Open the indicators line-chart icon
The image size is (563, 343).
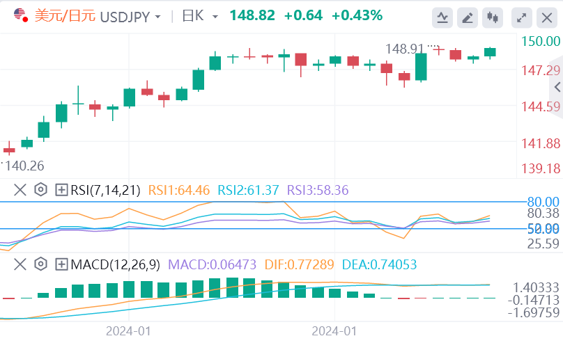(x=442, y=17)
